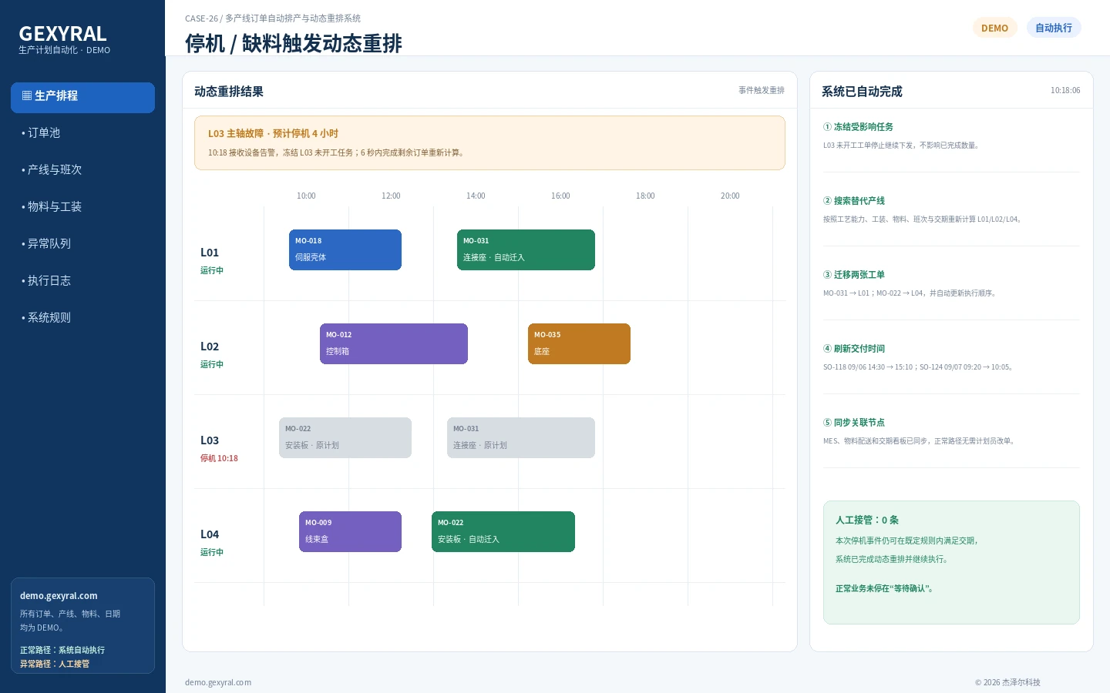Select MO-018 伺服壳体 block on L01
Viewport: 1110px width, 693px height.
click(x=345, y=249)
